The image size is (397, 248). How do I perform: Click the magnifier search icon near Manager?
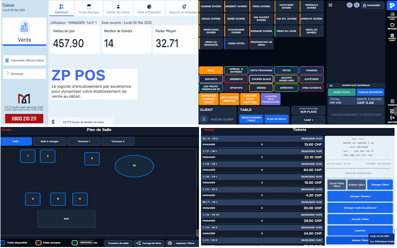(356, 5)
